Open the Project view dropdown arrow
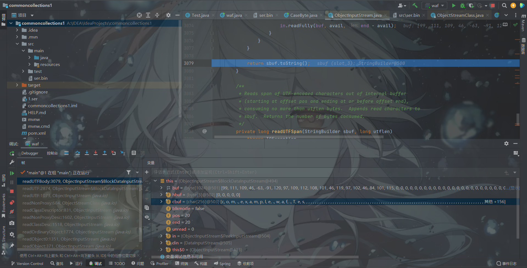 point(32,15)
